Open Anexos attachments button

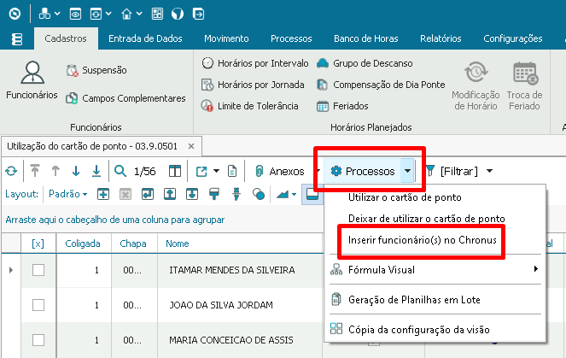tap(281, 171)
